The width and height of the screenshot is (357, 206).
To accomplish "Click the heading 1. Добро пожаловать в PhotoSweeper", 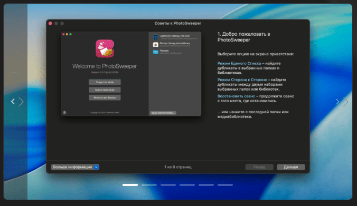I will pyautogui.click(x=243, y=37).
